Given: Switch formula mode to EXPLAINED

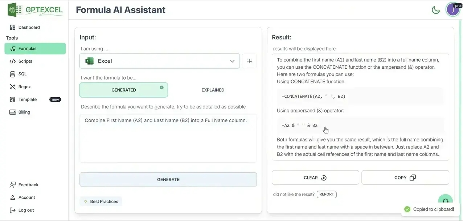Looking at the screenshot, I should point(213,90).
